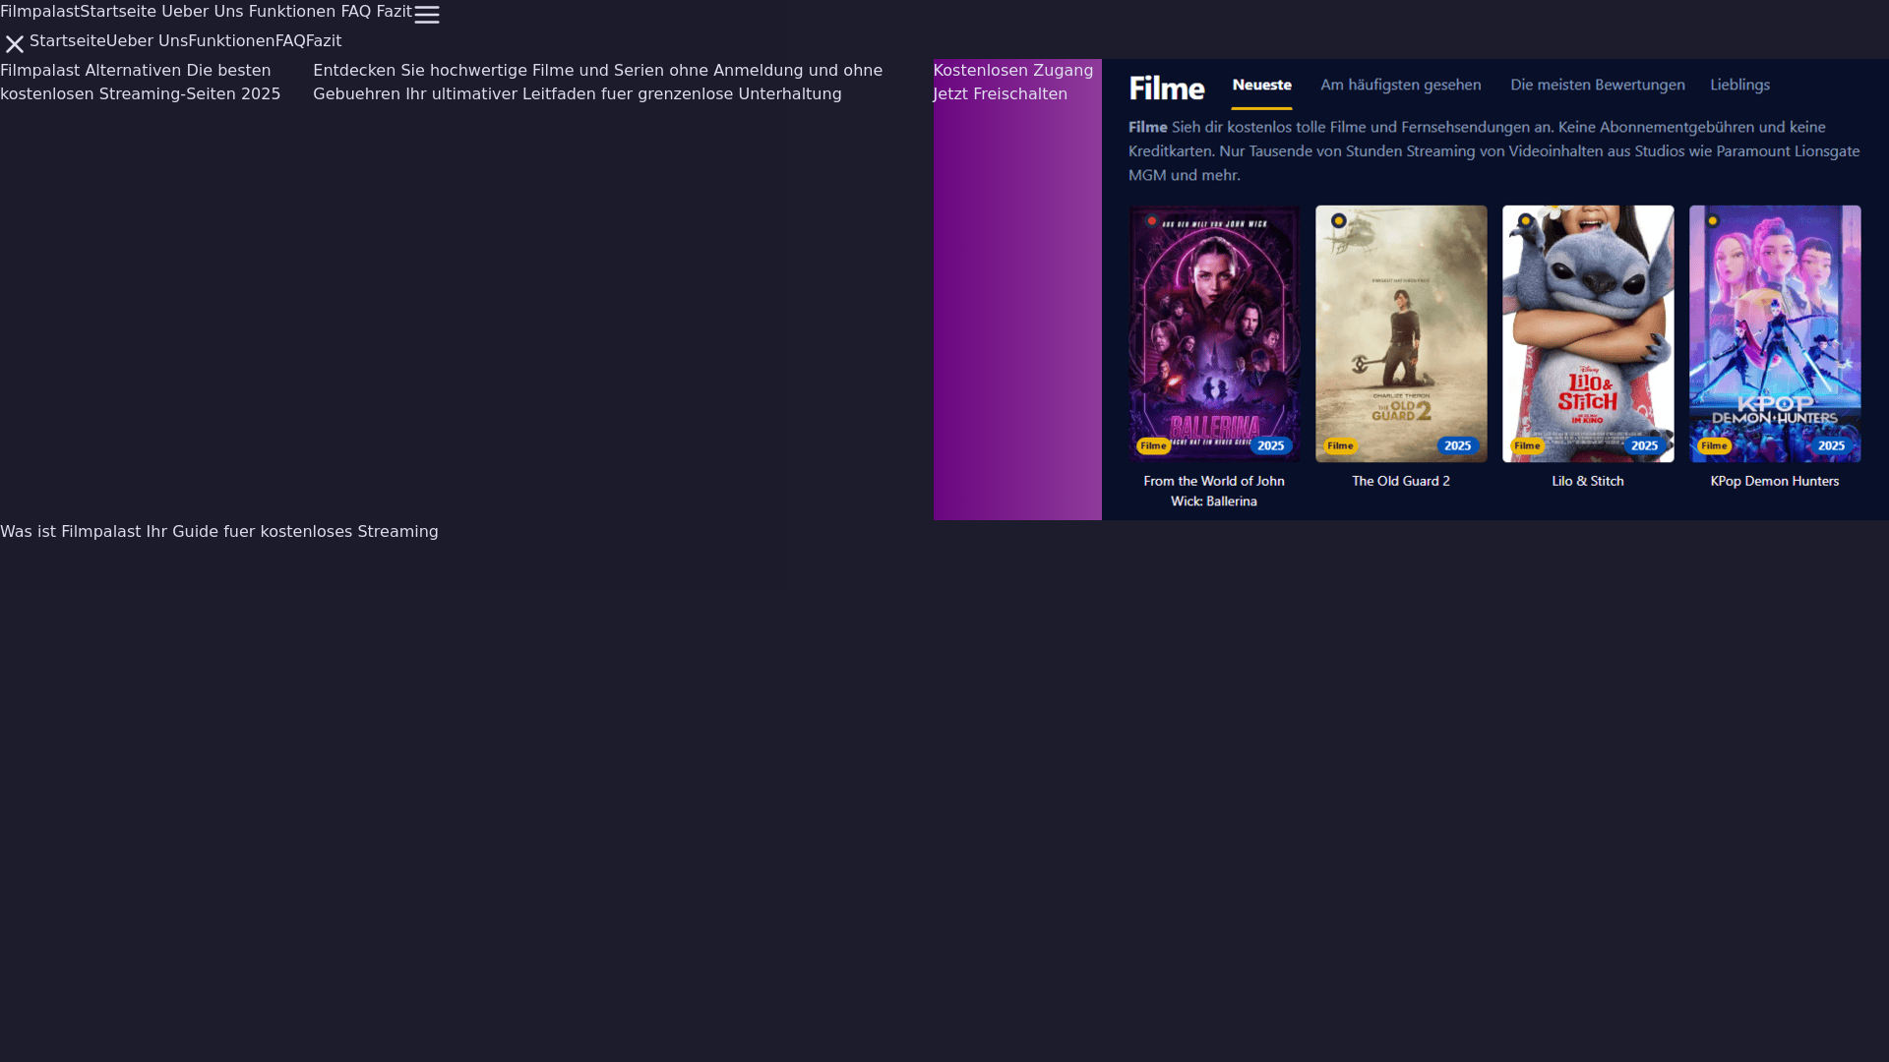Go to Startseite in the top navigation
This screenshot has height=1062, width=1889.
[x=118, y=12]
